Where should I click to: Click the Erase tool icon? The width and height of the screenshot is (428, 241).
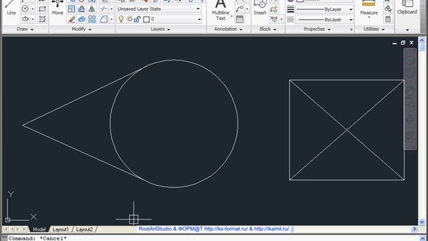(72, 19)
